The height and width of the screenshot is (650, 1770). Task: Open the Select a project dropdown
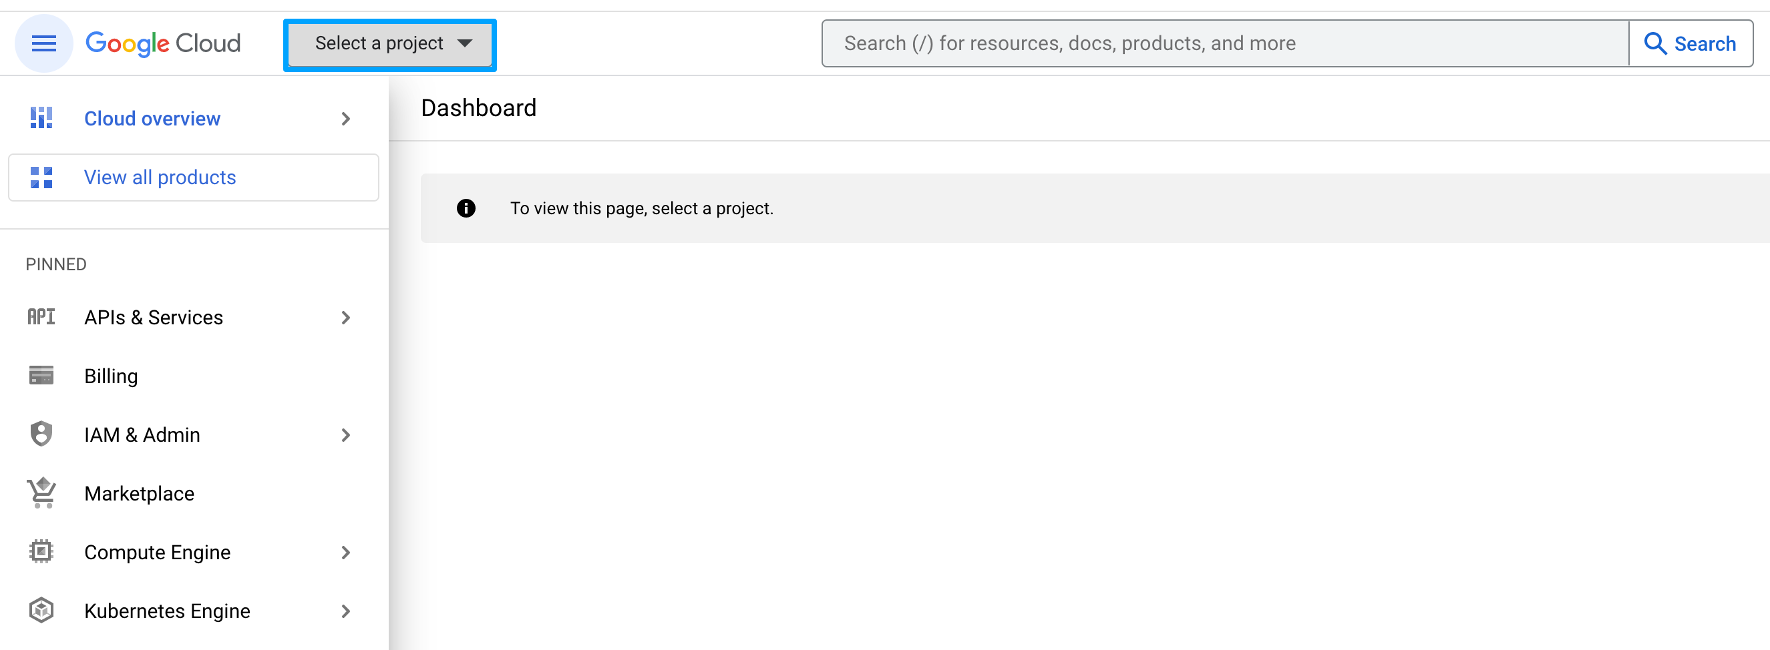(x=390, y=44)
